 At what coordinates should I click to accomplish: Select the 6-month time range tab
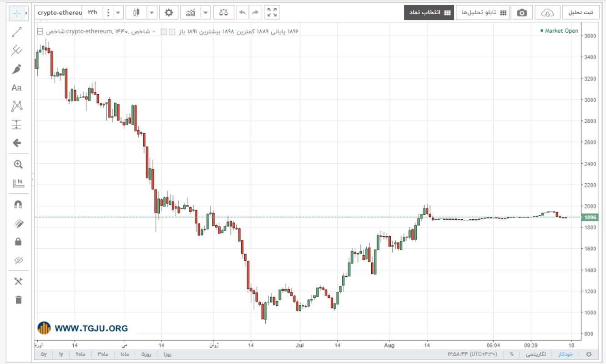[80, 354]
